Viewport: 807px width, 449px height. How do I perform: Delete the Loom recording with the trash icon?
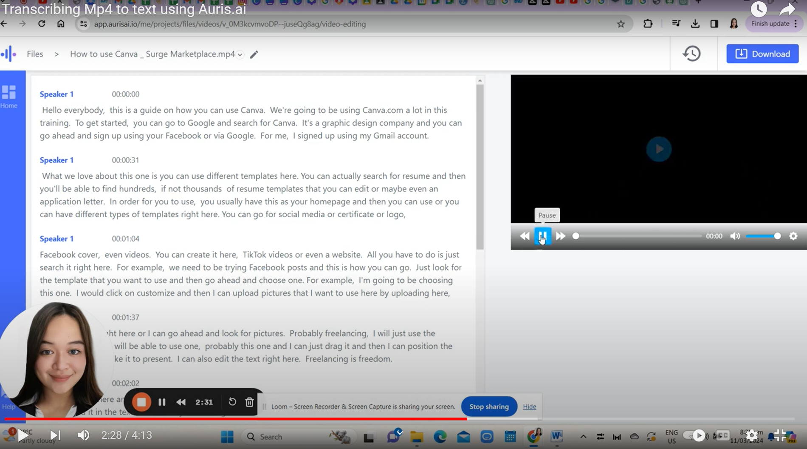click(x=249, y=402)
